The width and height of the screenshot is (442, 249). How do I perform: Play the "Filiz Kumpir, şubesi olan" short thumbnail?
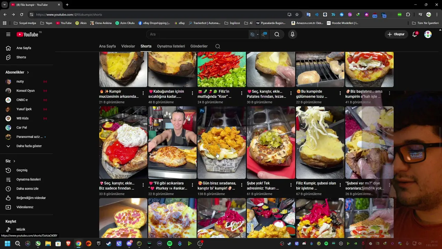pos(320,142)
